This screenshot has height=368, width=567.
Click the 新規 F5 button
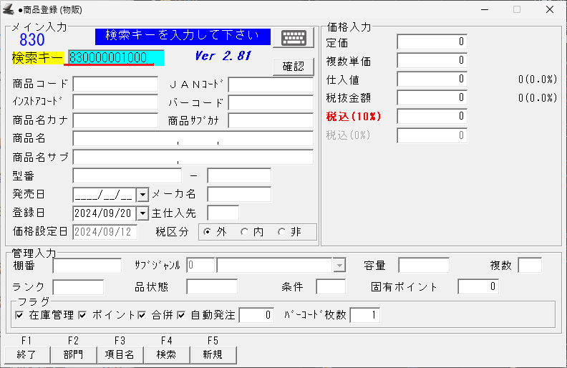click(x=213, y=354)
